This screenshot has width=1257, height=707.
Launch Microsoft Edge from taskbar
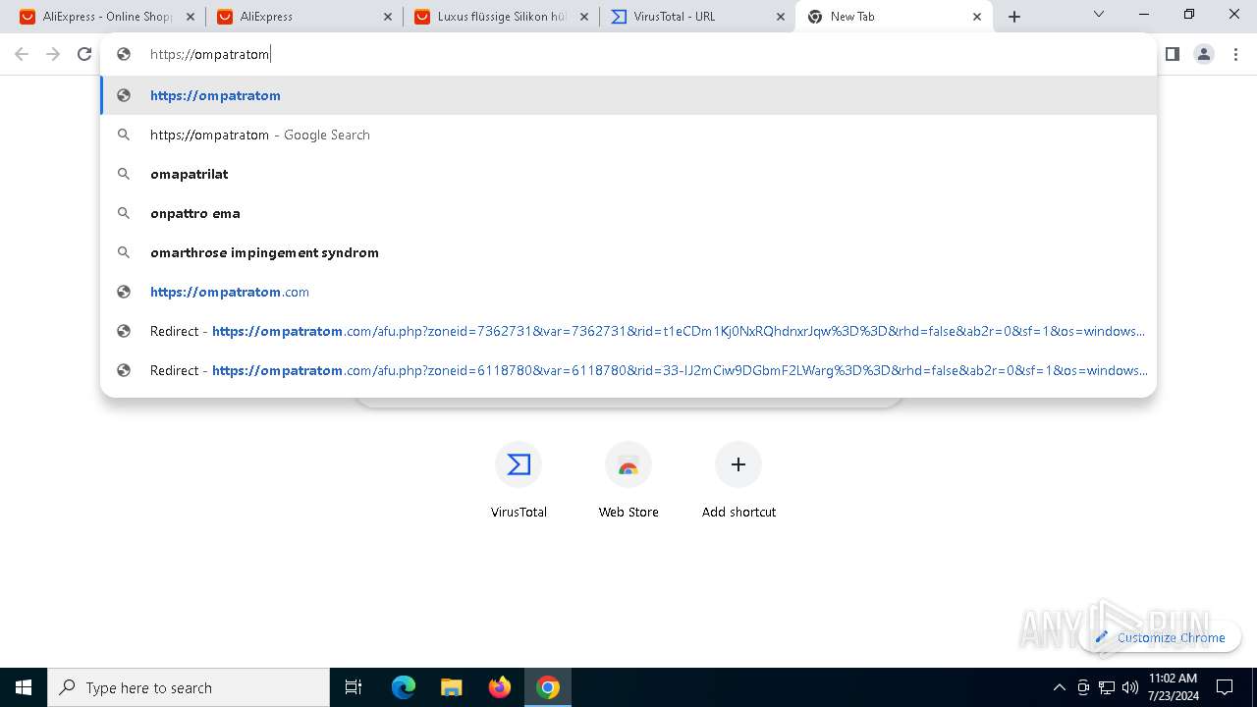(x=404, y=687)
